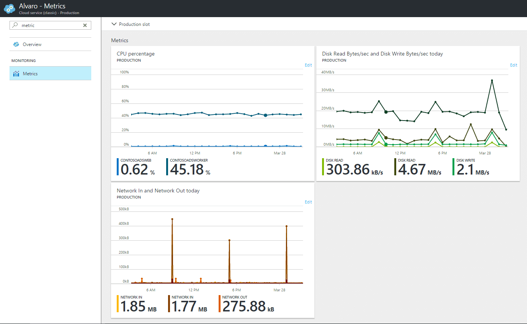Click the light green Disk Read color bar
Image resolution: width=527 pixels, height=324 pixels.
tap(323, 167)
